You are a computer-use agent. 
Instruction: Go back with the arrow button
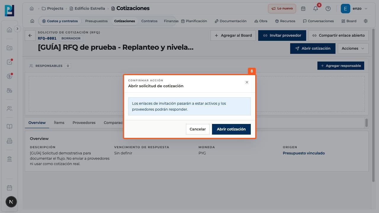point(30,35)
